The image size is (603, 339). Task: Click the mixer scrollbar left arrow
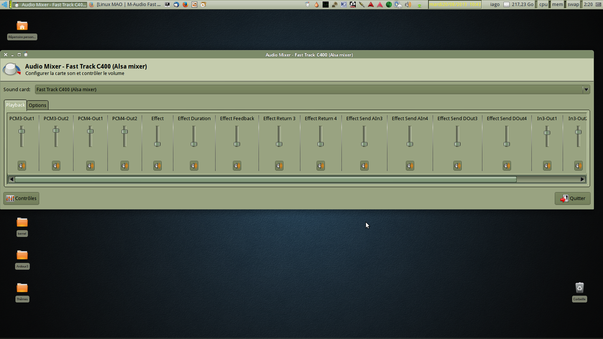[x=11, y=179]
